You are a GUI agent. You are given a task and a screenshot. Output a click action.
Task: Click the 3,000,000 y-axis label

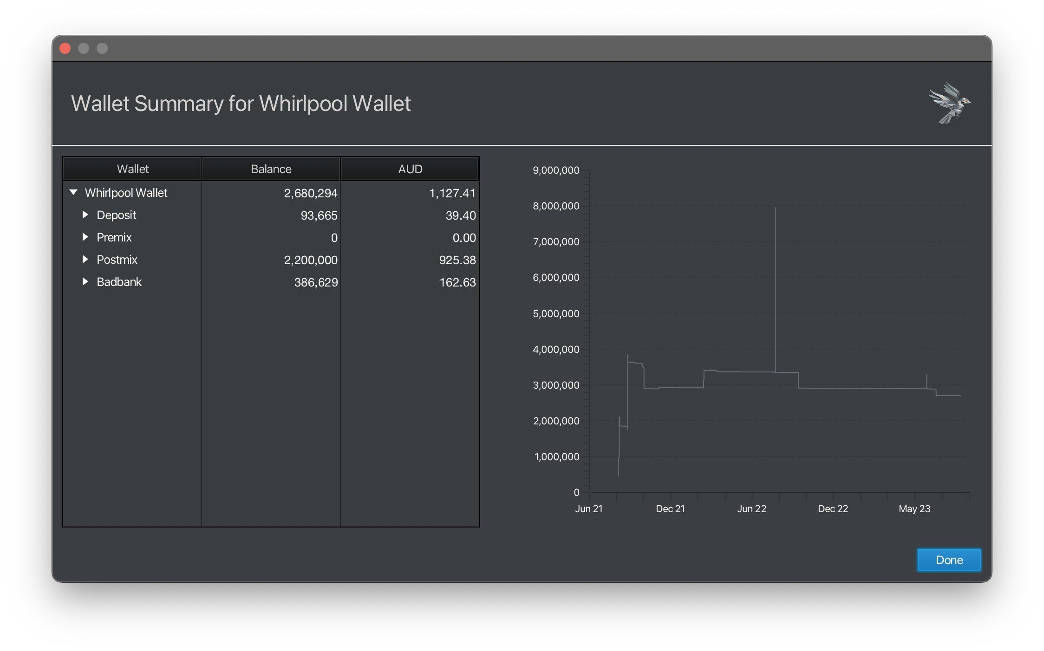pyautogui.click(x=556, y=385)
